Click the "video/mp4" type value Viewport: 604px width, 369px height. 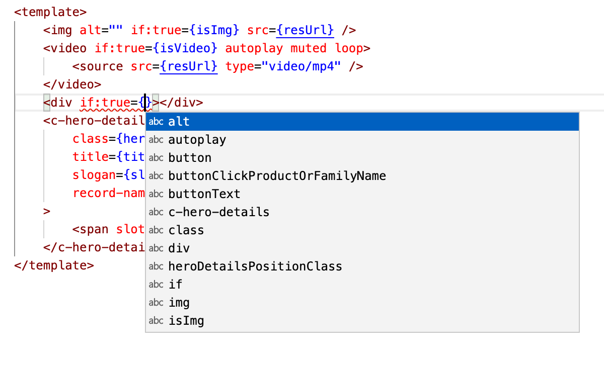tap(301, 66)
